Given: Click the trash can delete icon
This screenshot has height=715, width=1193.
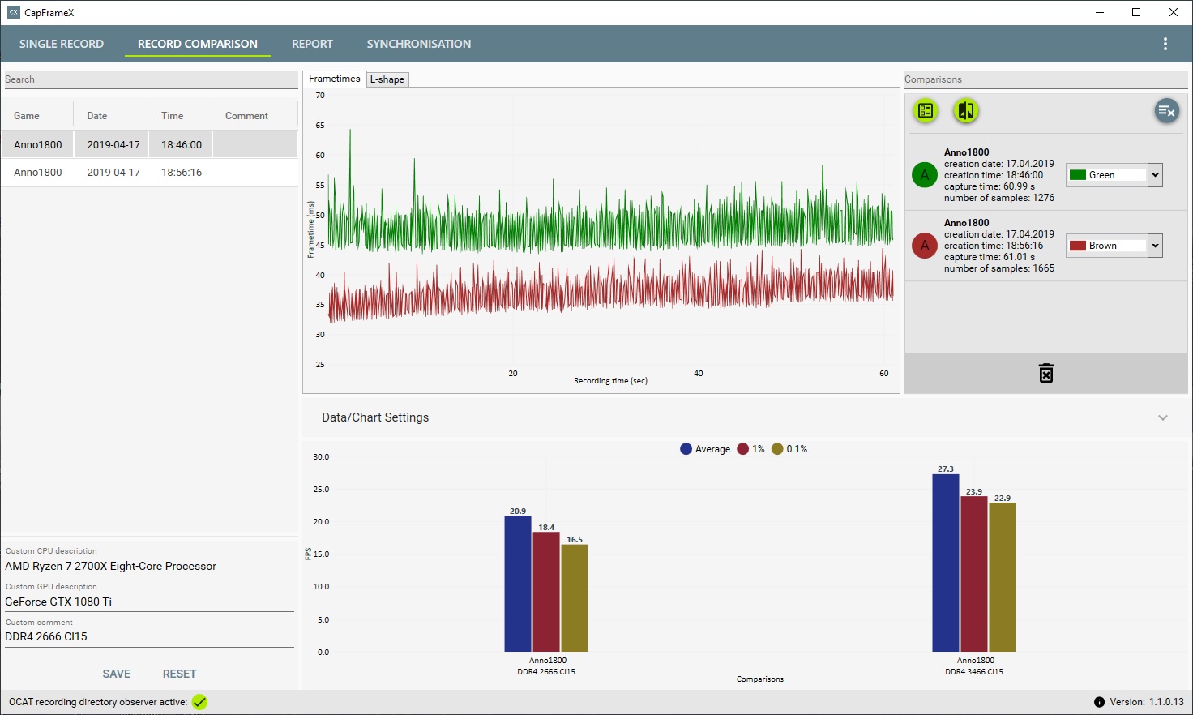Looking at the screenshot, I should [x=1046, y=373].
